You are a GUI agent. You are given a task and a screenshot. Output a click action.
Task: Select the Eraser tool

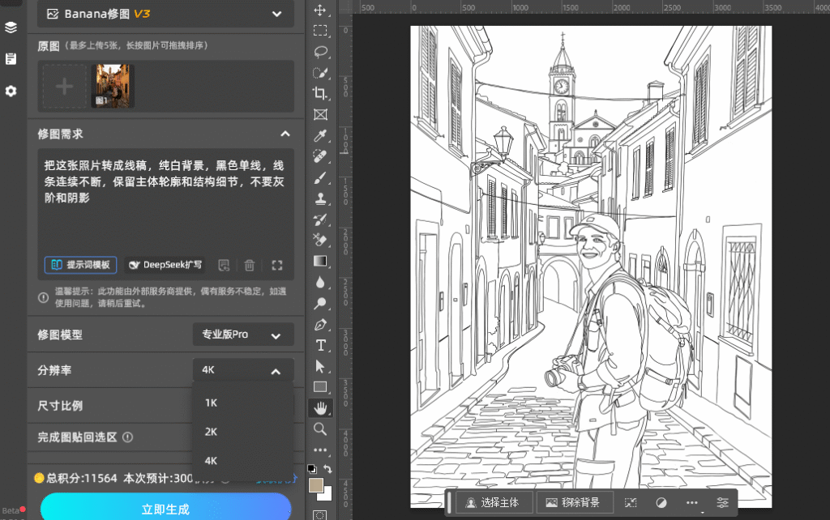pos(319,241)
